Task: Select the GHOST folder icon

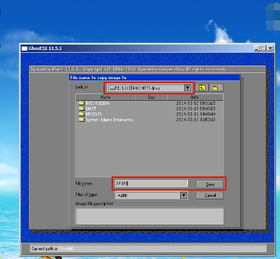Action: (x=81, y=109)
